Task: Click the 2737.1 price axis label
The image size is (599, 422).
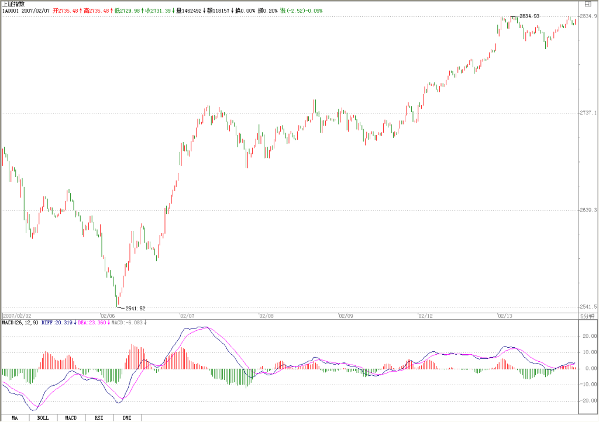Action: 588,113
